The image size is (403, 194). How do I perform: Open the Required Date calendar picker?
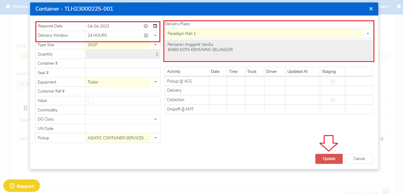coord(155,26)
